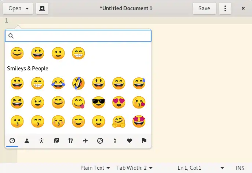The image size is (252, 173).
Task: Pick first grinning face under Smileys & People
Action: pos(17,83)
